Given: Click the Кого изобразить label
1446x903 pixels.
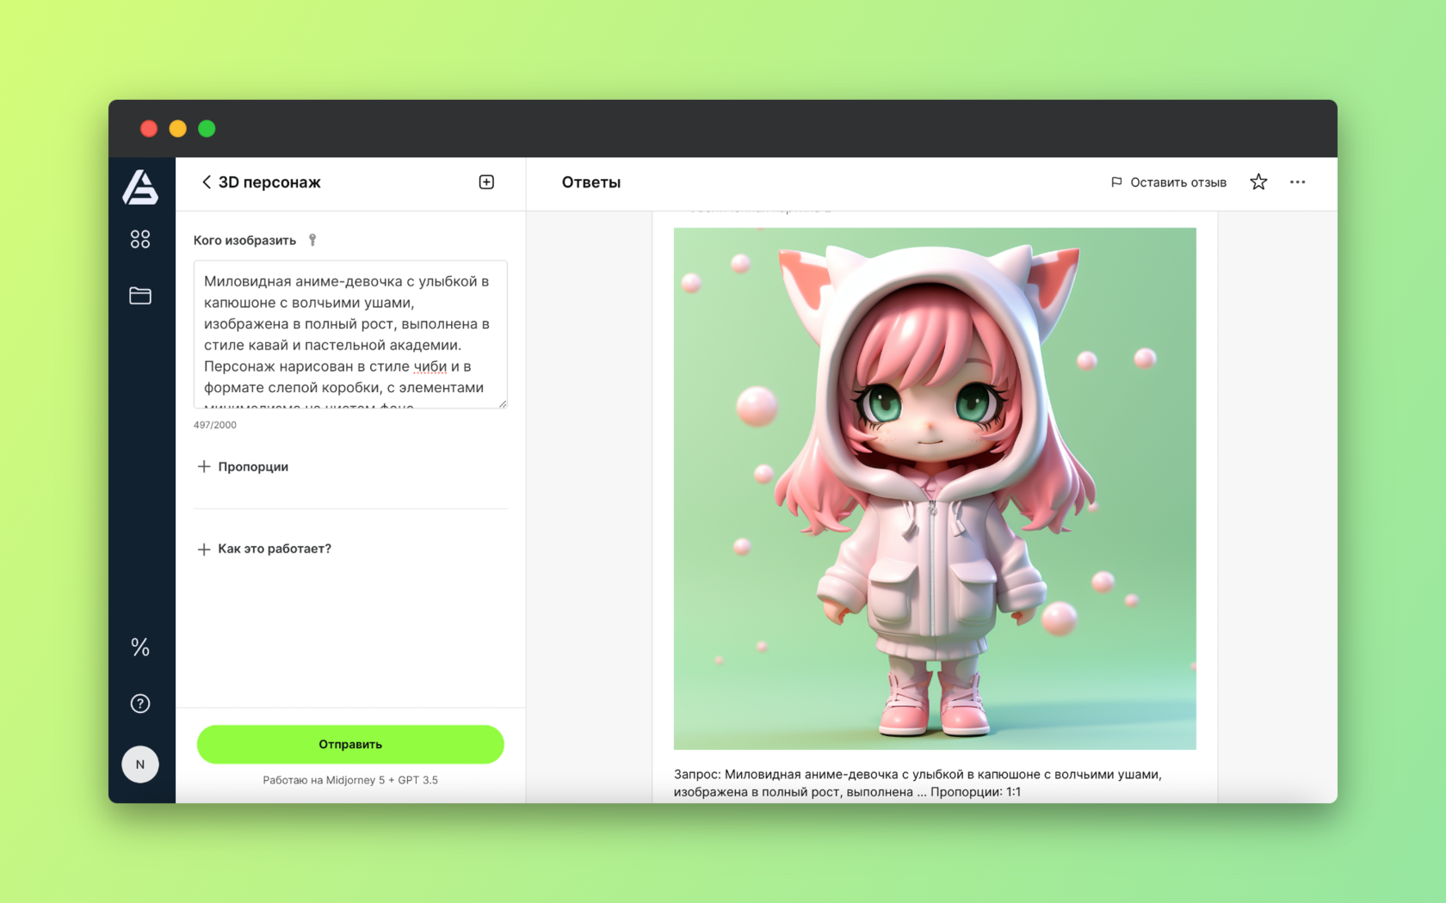Looking at the screenshot, I should tap(244, 240).
